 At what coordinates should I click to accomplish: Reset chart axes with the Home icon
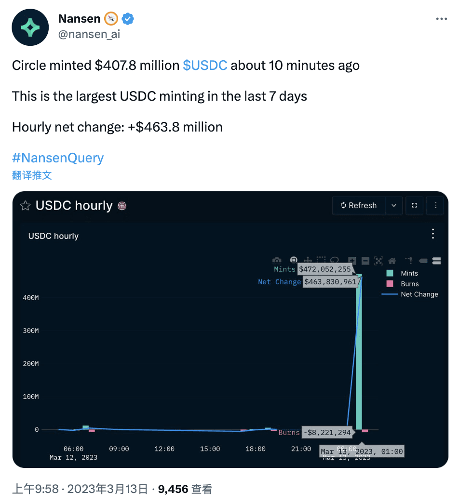[x=391, y=260]
